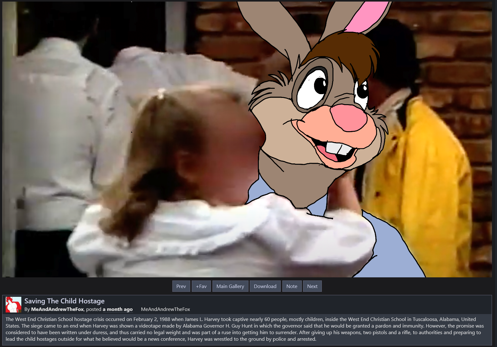
Task: Open the Main Gallery button
Action: point(230,286)
